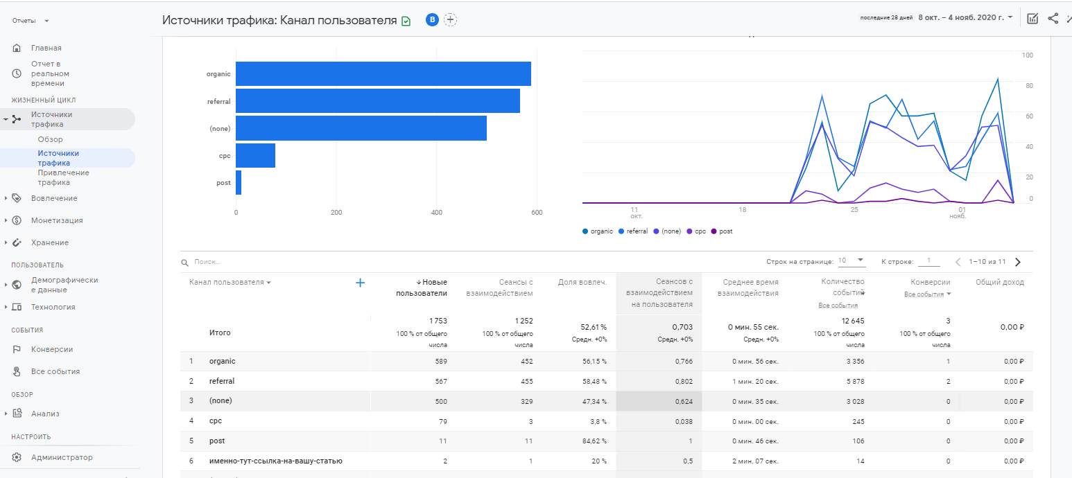Click the green report status icon

pyautogui.click(x=406, y=21)
